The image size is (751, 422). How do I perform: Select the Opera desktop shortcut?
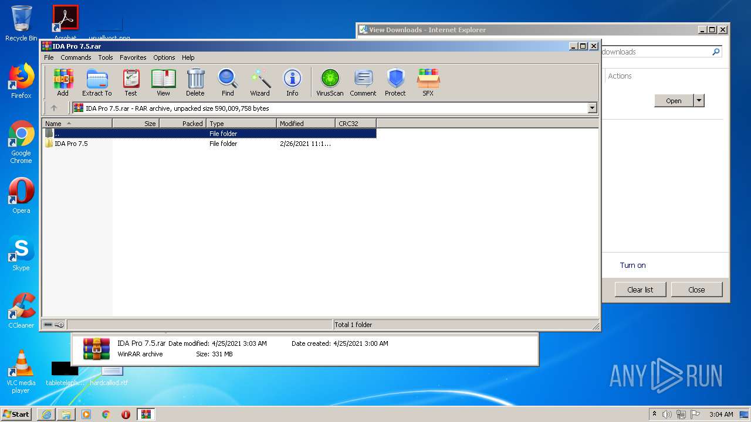pyautogui.click(x=21, y=196)
